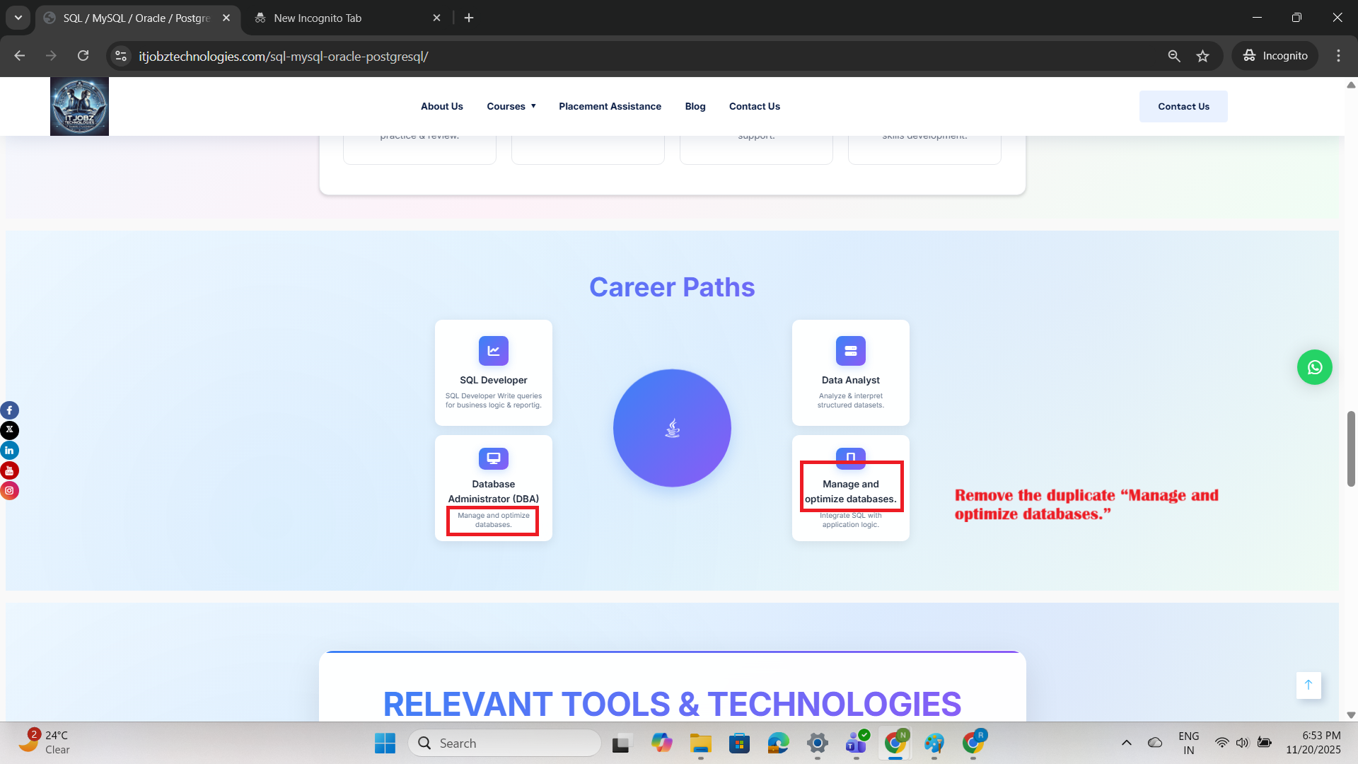Expand the Courses dropdown menu

click(x=511, y=106)
